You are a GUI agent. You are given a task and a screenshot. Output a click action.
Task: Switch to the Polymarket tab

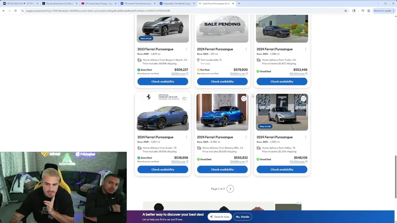(177, 3)
